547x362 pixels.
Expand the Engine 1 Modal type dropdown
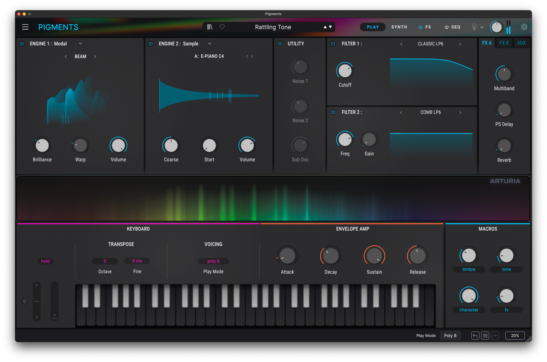pos(81,44)
